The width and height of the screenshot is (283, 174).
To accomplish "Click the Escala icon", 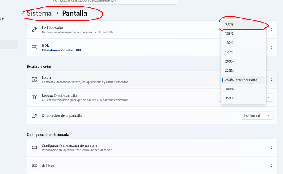I will click(x=34, y=79).
